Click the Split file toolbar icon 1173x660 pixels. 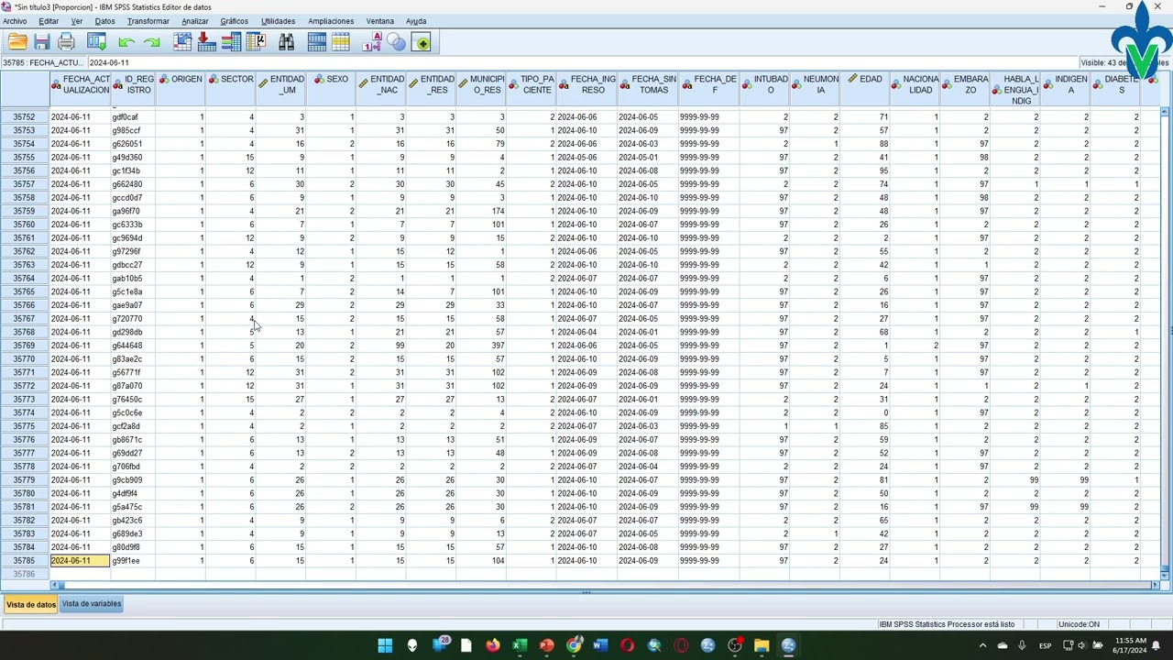click(x=317, y=42)
